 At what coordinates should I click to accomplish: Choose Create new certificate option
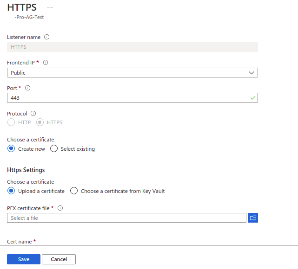(x=11, y=148)
